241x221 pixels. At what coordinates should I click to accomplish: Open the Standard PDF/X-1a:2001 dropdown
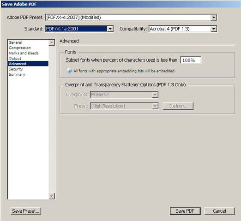point(79,29)
